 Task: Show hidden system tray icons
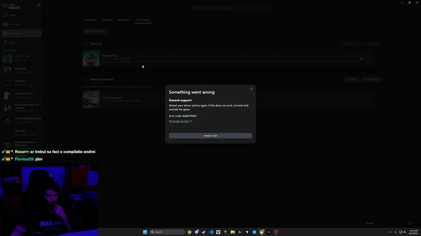coord(390,232)
